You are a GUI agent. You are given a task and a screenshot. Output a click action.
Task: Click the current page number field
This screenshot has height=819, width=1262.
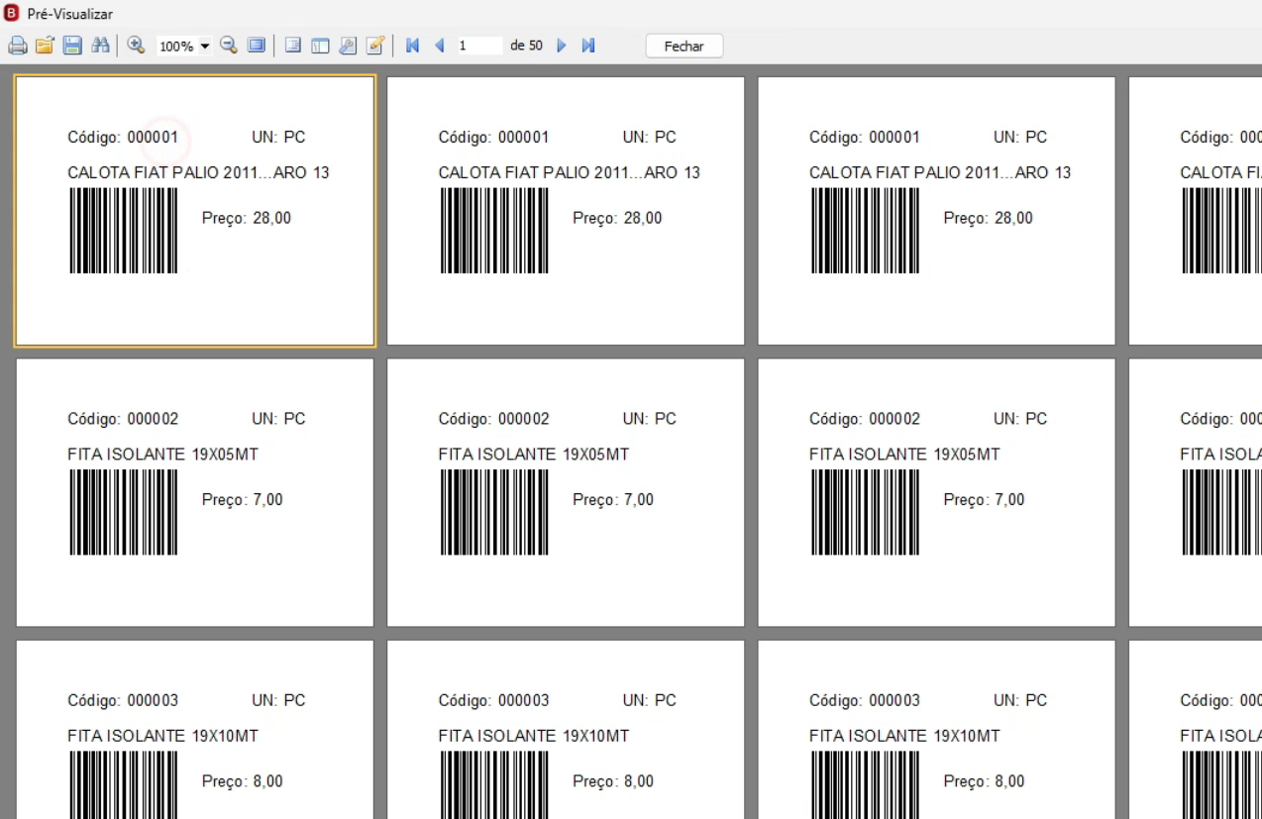pyautogui.click(x=478, y=46)
